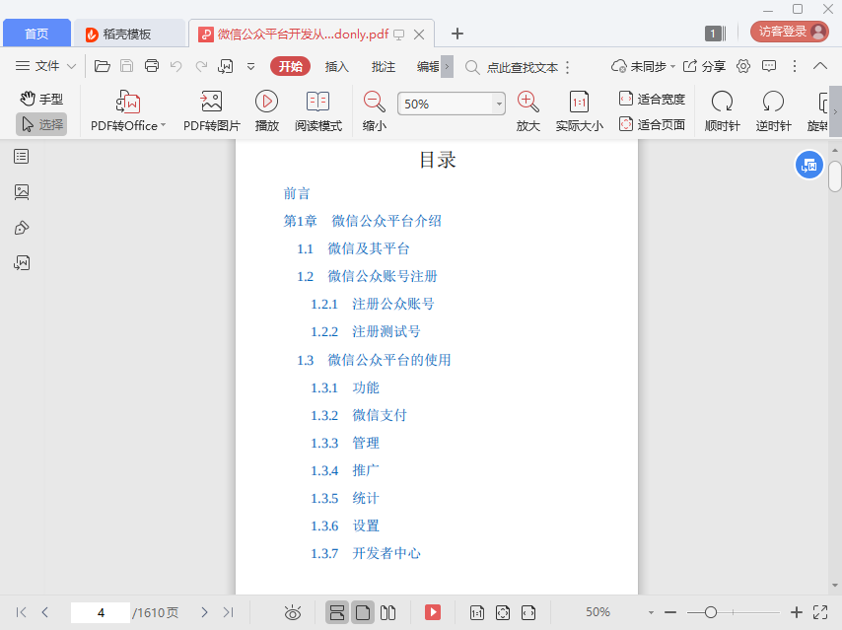Zoom in with the magnifier plus icon

[527, 111]
